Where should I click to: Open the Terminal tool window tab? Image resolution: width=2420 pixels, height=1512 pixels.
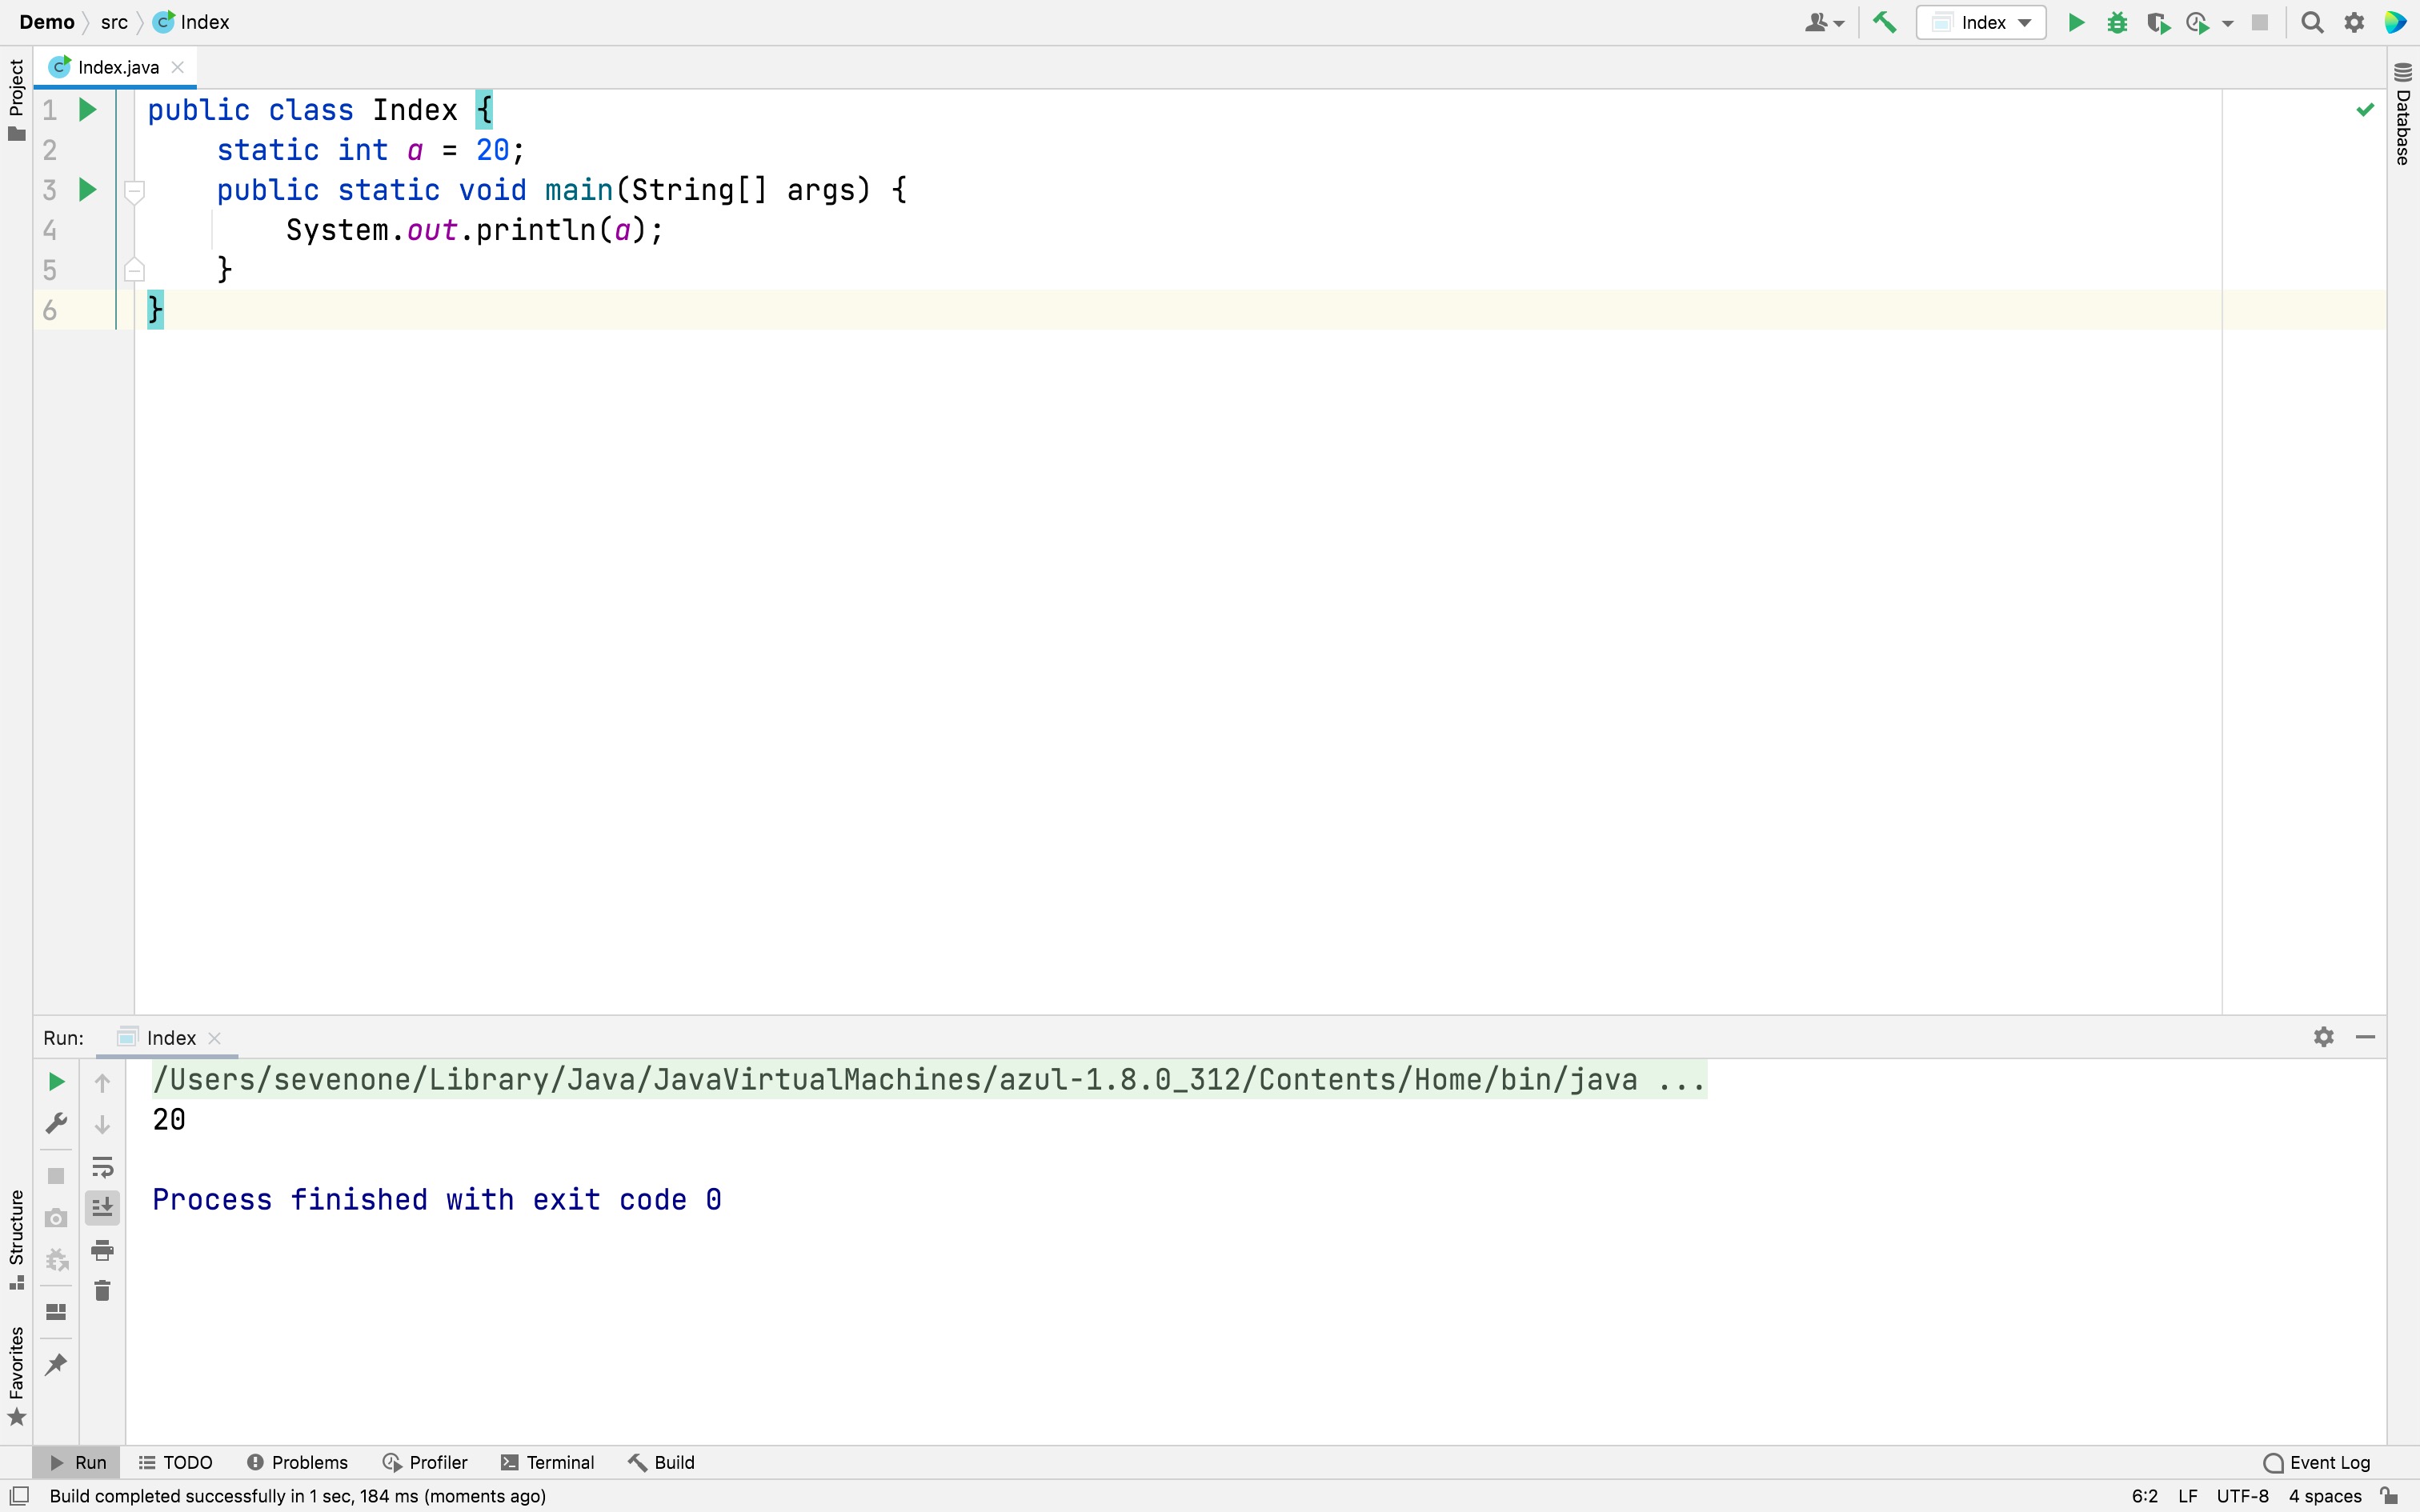548,1462
